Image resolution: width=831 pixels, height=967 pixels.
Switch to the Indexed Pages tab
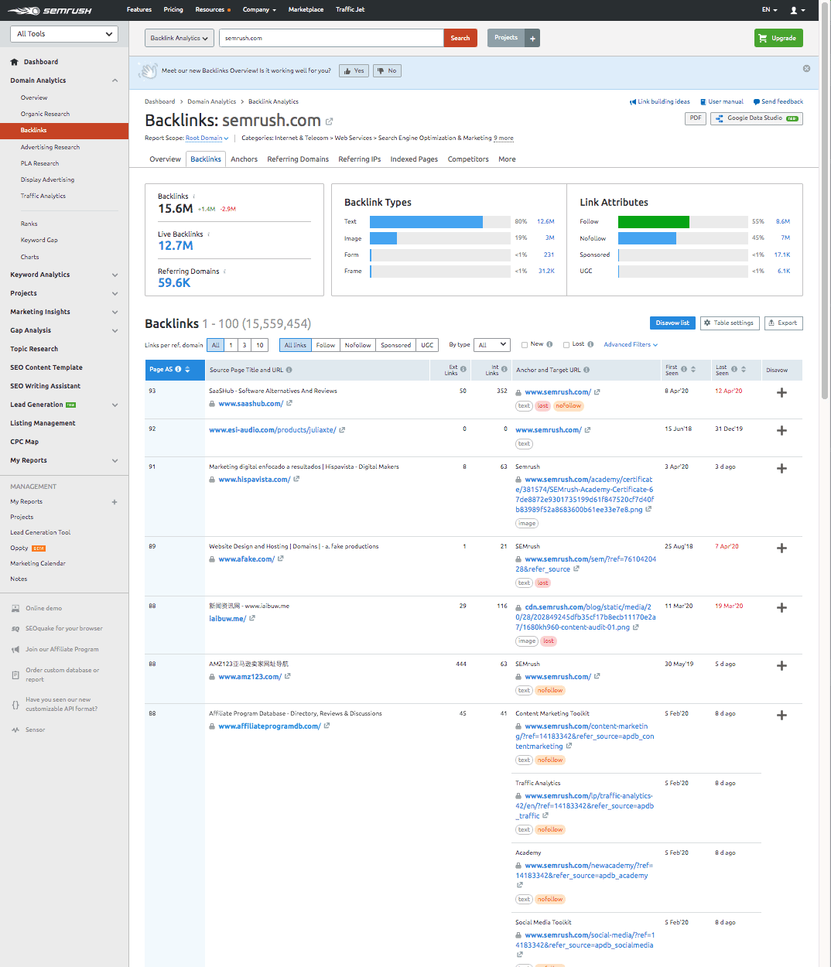414,159
